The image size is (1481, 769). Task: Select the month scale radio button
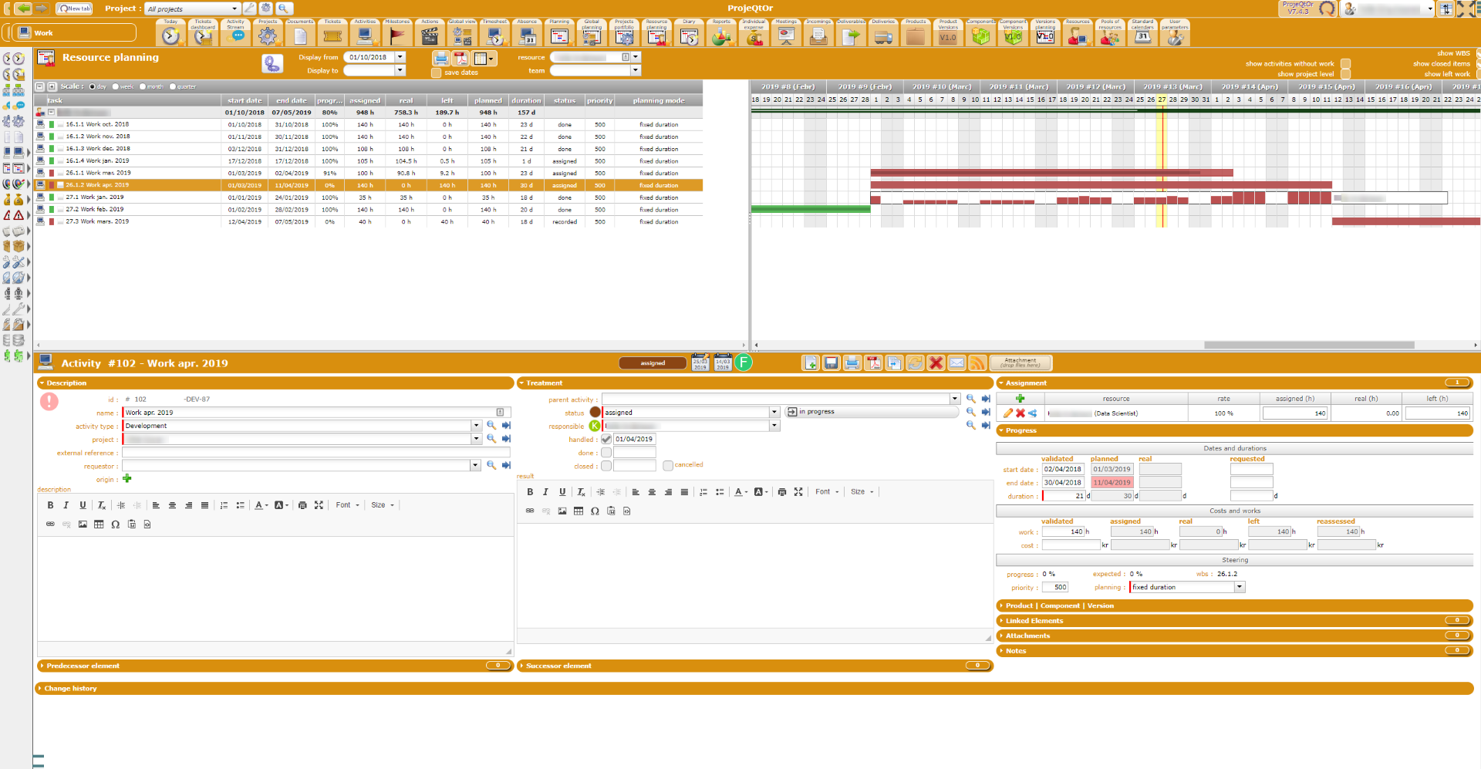tap(143, 87)
